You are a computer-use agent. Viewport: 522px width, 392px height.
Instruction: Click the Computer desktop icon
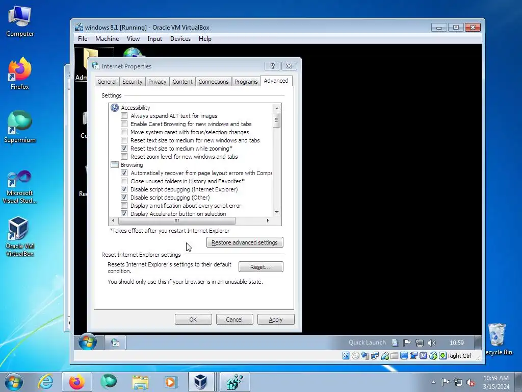(x=20, y=21)
